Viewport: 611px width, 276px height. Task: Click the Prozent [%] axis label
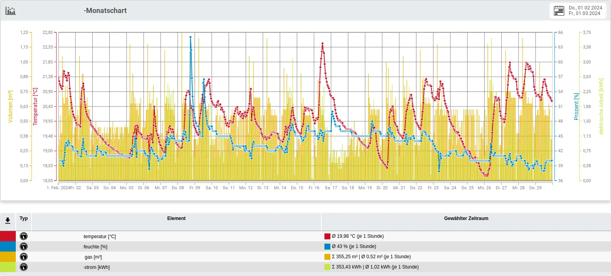(576, 107)
